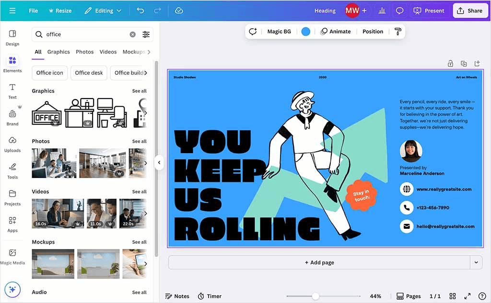Open the Uploads panel
This screenshot has height=303, width=491.
click(12, 143)
